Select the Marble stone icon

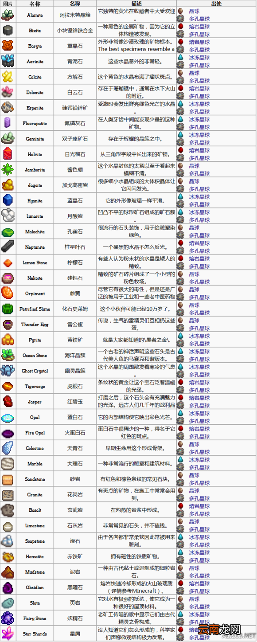pos(8,464)
